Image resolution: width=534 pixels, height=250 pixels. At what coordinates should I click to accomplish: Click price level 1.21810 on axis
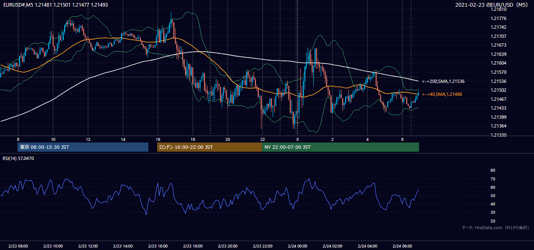tap(498, 9)
